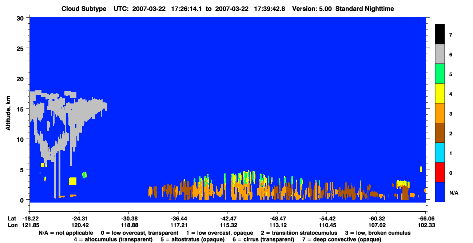Click the 25 km altitude tick label
473x243 pixels.
tap(21, 48)
